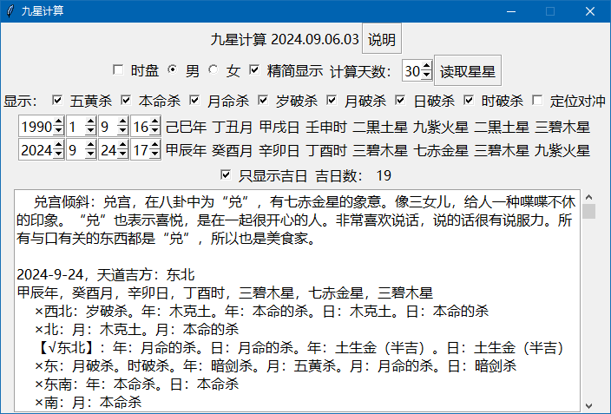This screenshot has height=414, width=611.
Task: Open the 说明 help button
Action: (x=382, y=39)
